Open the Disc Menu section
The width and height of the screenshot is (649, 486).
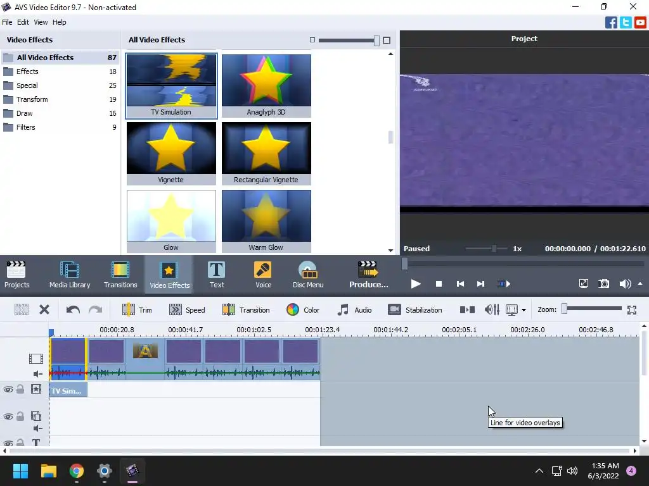coord(308,275)
